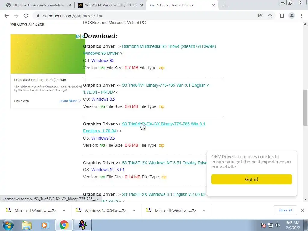
Task: Open Diamond Multimedia S3 Trio64 driver link
Action: coord(149,50)
